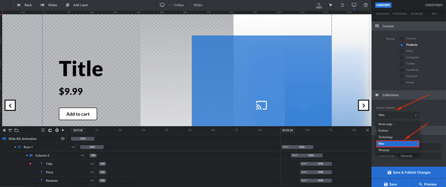Image resolution: width=446 pixels, height=187 pixels.
Task: Click the undo history icon
Action: [342, 5]
